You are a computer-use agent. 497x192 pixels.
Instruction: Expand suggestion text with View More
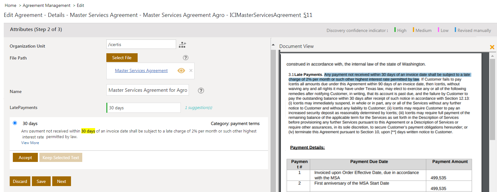30,143
